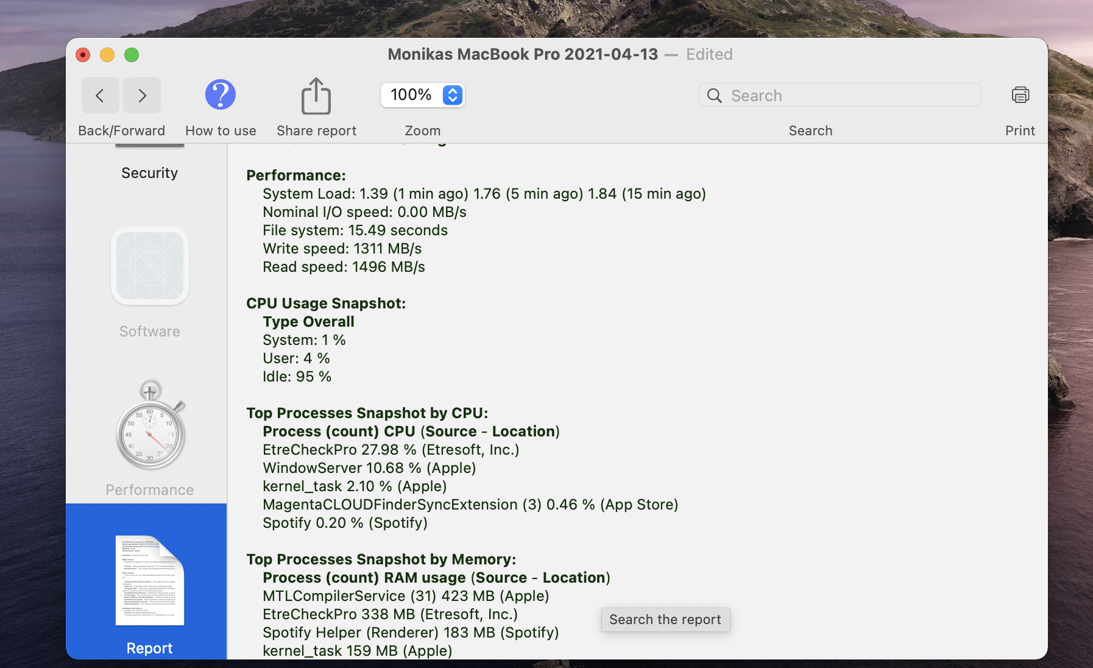Click the Back arrow button
Screen dimensions: 1093x668
(x=100, y=95)
